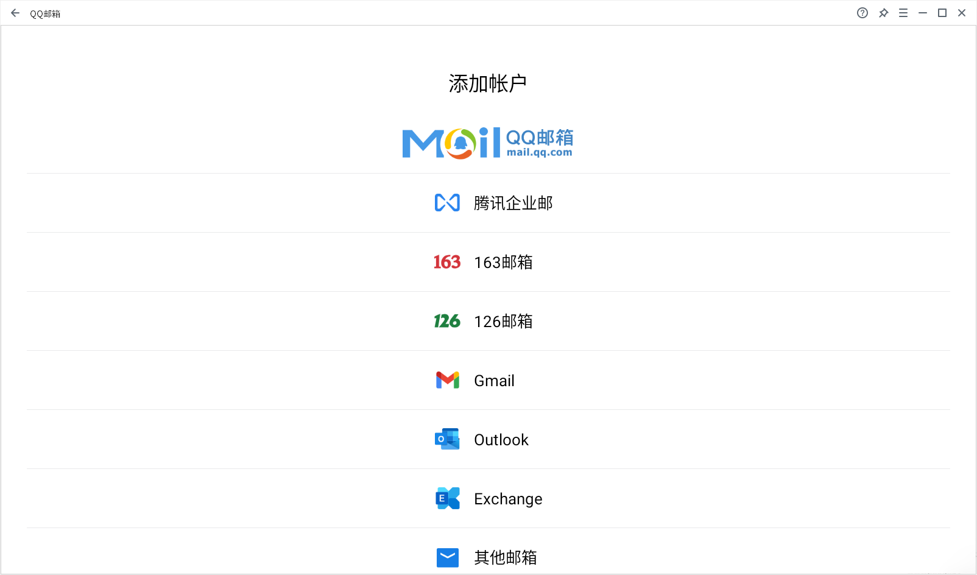This screenshot has height=575, width=977.
Task: Click the QQ邮箱 title text
Action: tap(45, 13)
